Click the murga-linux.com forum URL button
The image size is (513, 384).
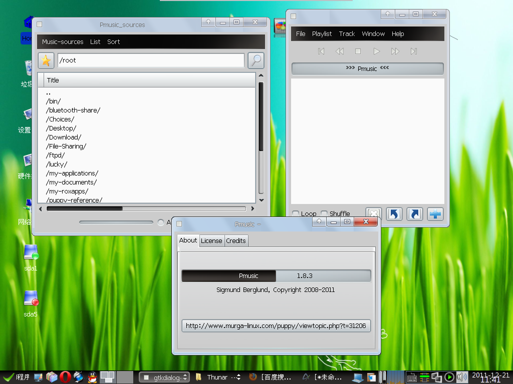point(276,325)
